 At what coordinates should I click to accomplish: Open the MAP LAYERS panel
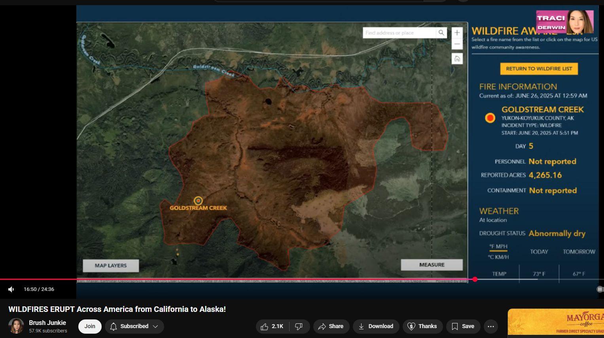111,266
